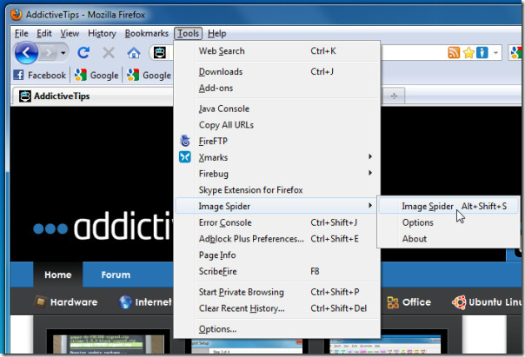525x357 pixels.
Task: Click the Firefox logo in title bar
Action: click(16, 15)
